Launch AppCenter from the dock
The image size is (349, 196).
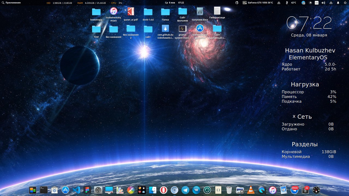65,190
